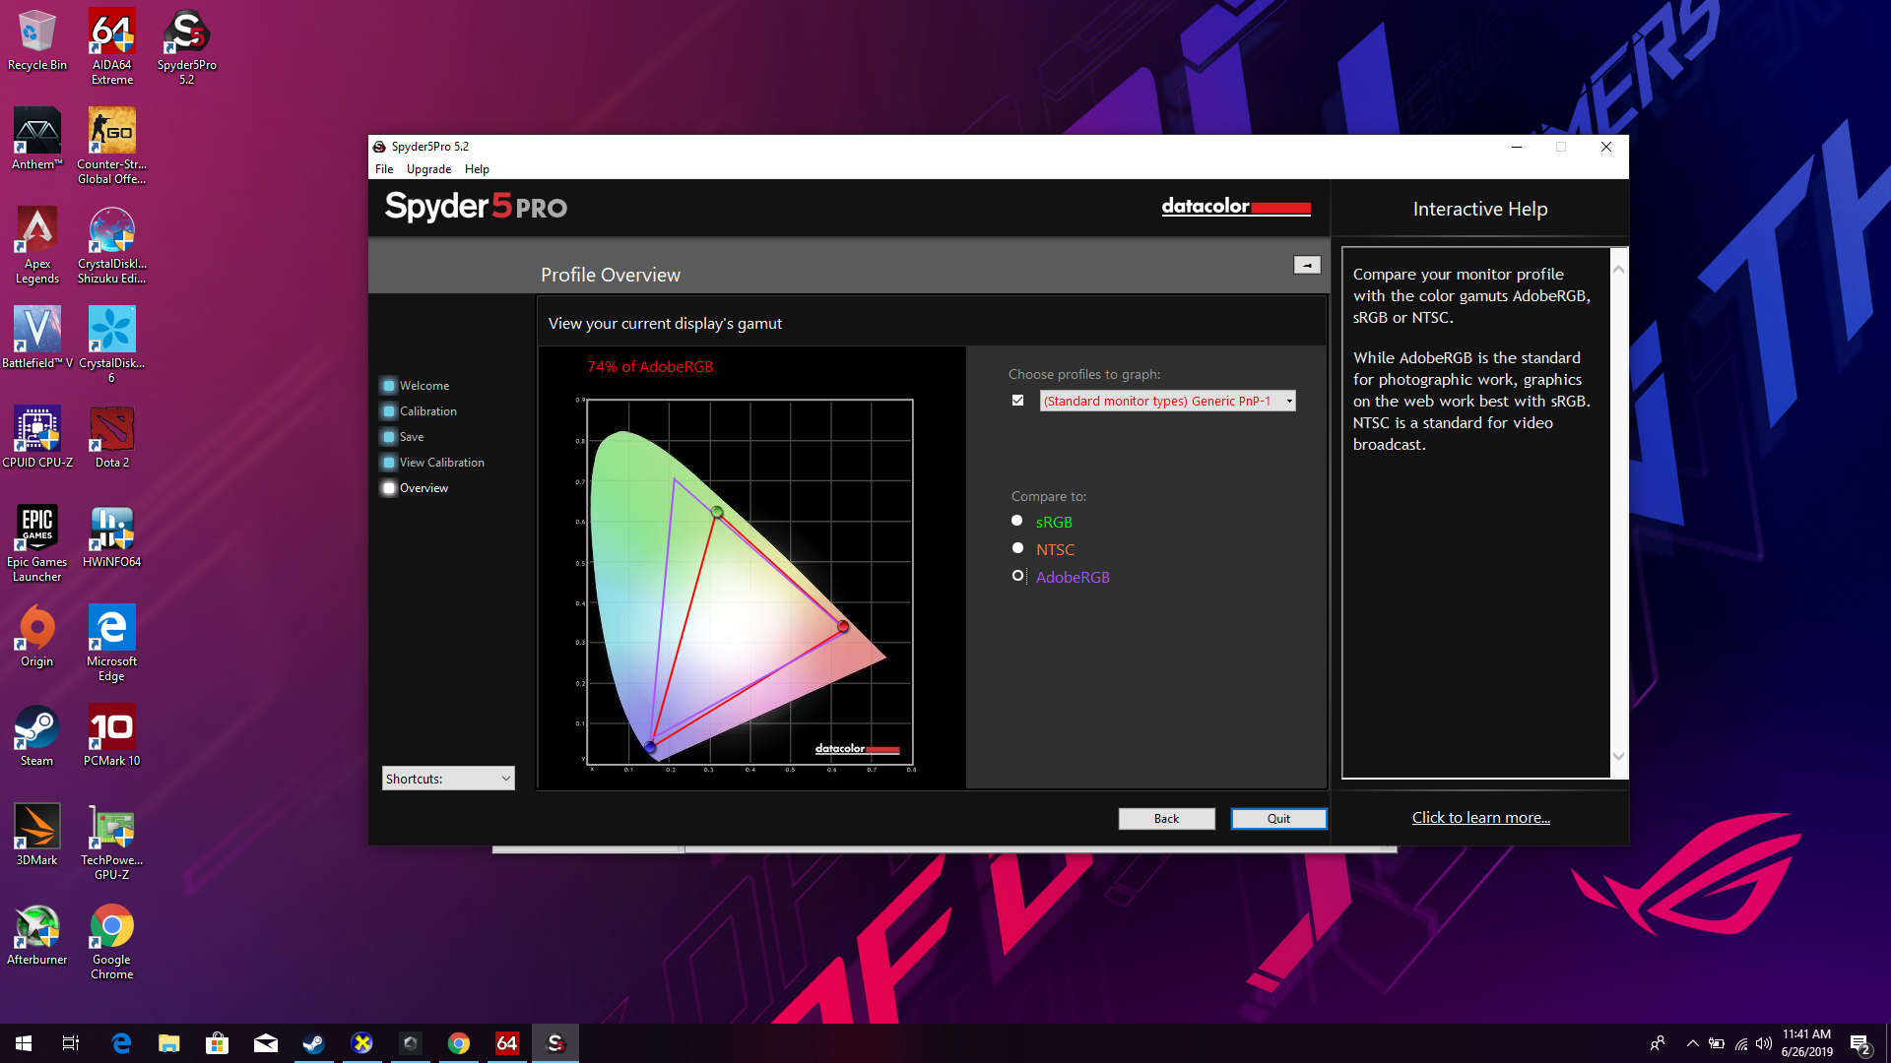Viewport: 1891px width, 1063px height.
Task: Select the CPUID CPU-Z icon
Action: click(37, 437)
